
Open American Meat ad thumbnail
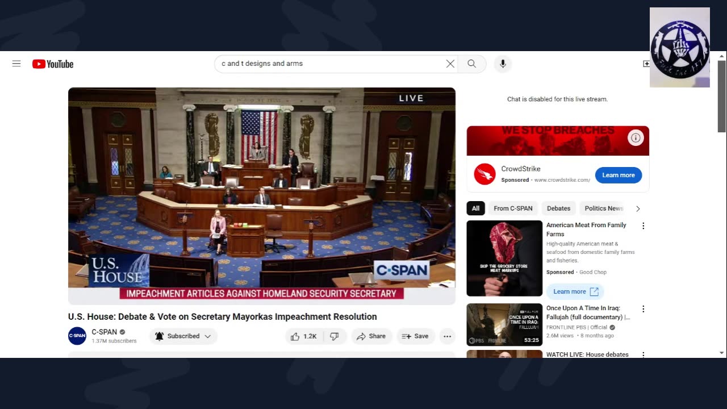504,258
